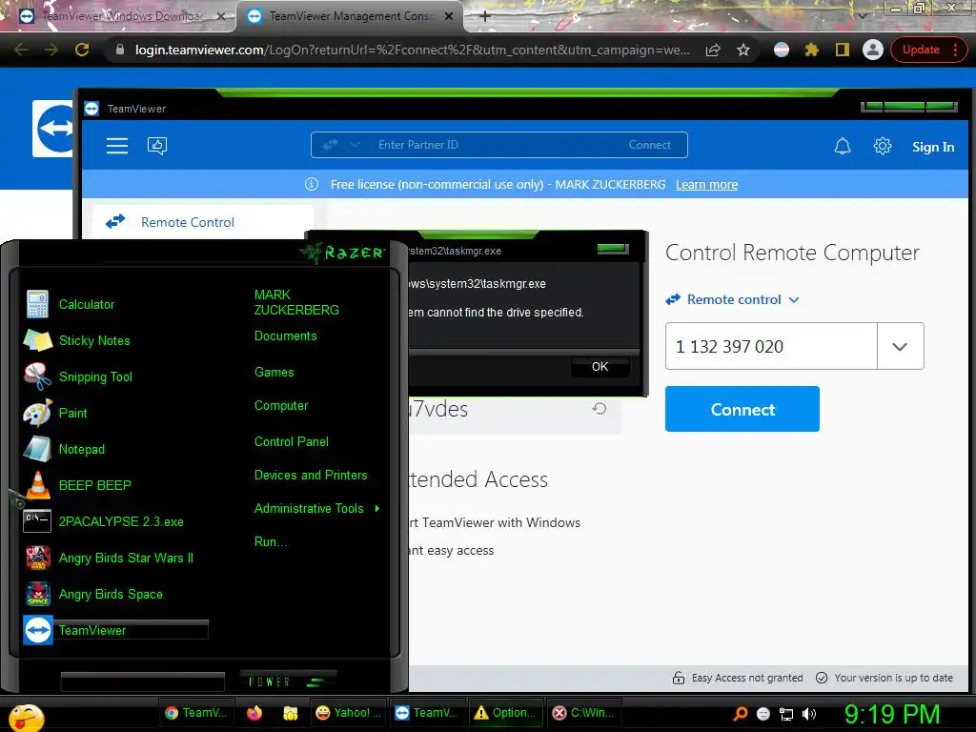The height and width of the screenshot is (732, 976).
Task: Click the POWER button in start menu
Action: (x=270, y=682)
